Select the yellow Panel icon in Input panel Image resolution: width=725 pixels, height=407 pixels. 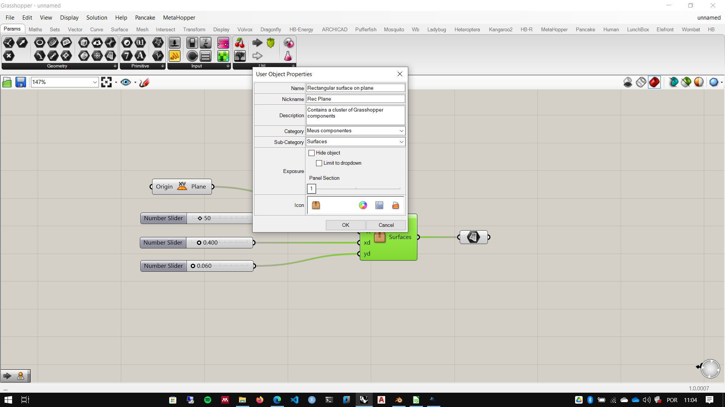pos(174,56)
